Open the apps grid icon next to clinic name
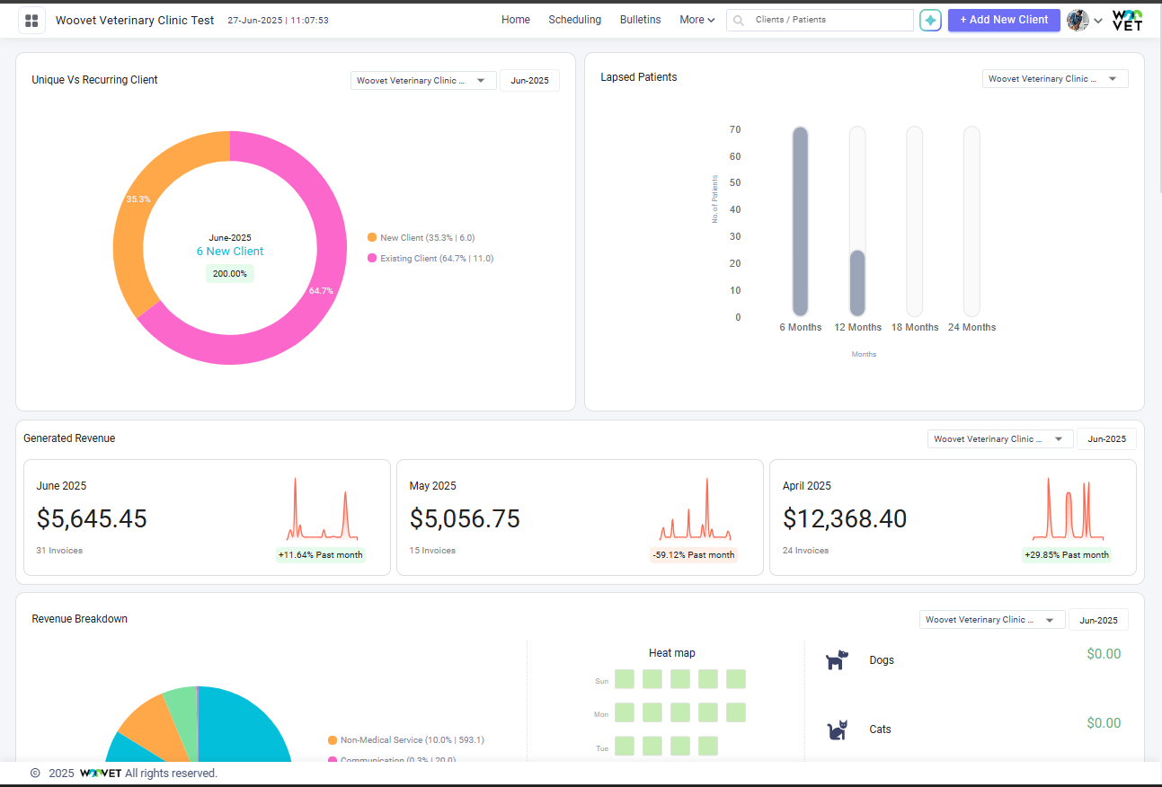The width and height of the screenshot is (1162, 787). coord(32,19)
